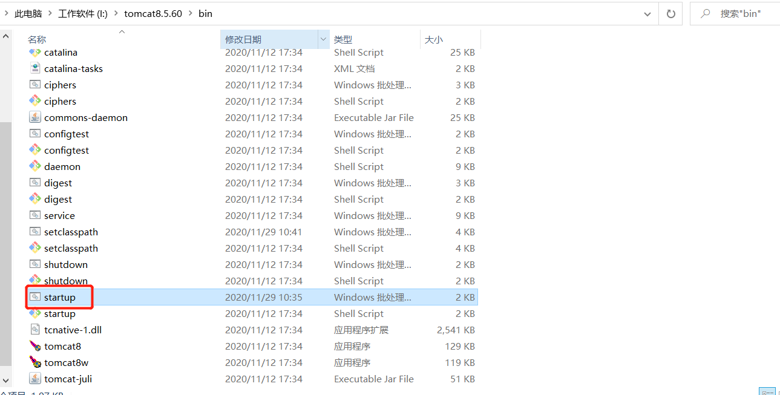
Task: Click the file name "catalina-tasks"
Action: 73,68
